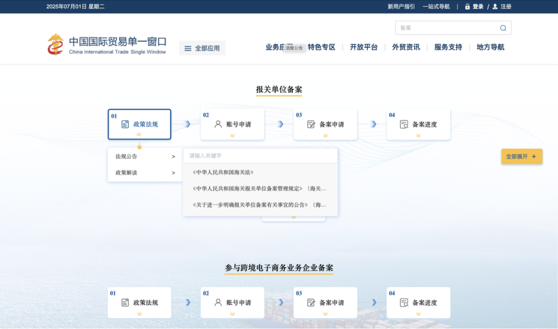This screenshot has height=329, width=558.
Task: Click the magnifier icon in the 备案 search box
Action: (x=503, y=27)
